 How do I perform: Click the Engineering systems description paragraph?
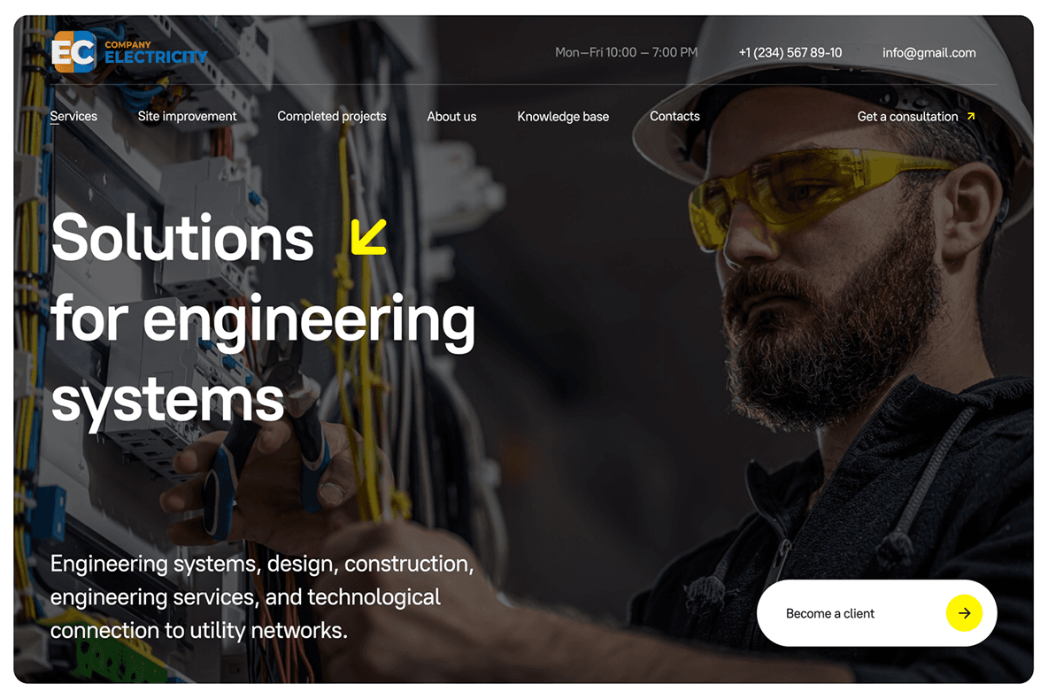[262, 596]
